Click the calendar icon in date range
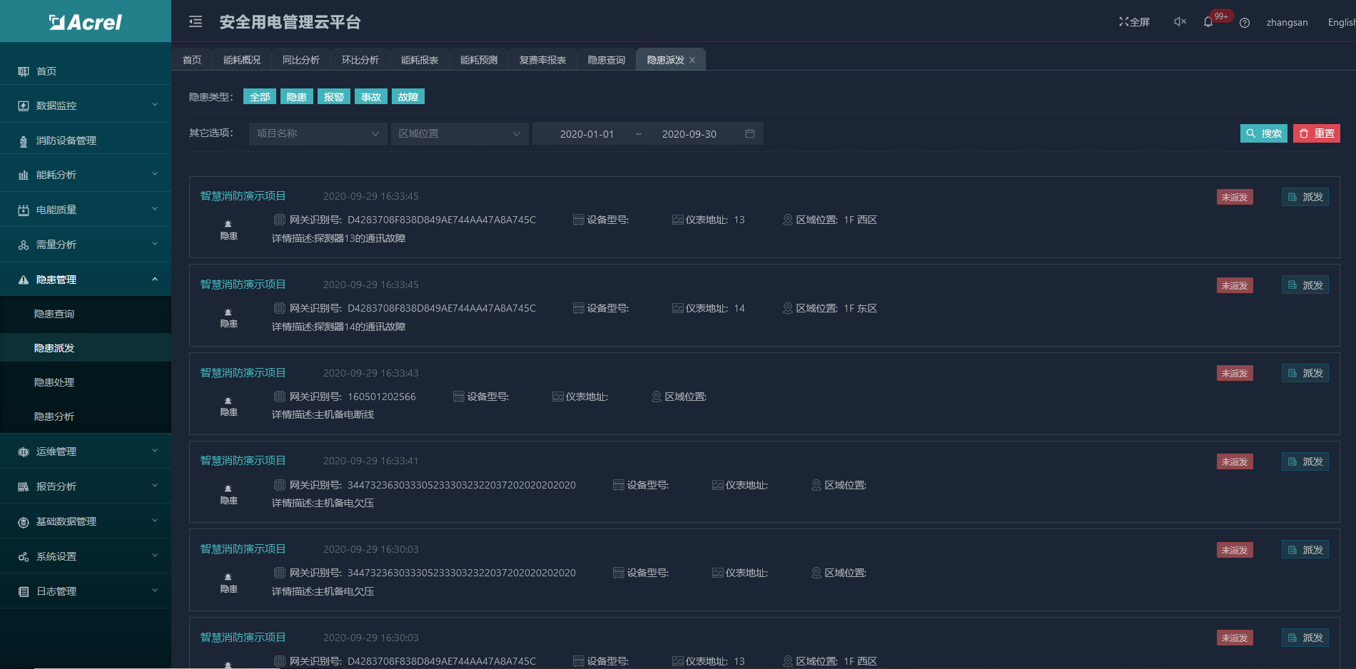The image size is (1356, 669). click(750, 133)
